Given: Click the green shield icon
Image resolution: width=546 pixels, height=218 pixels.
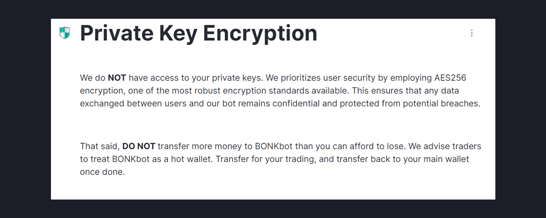Looking at the screenshot, I should [65, 33].
